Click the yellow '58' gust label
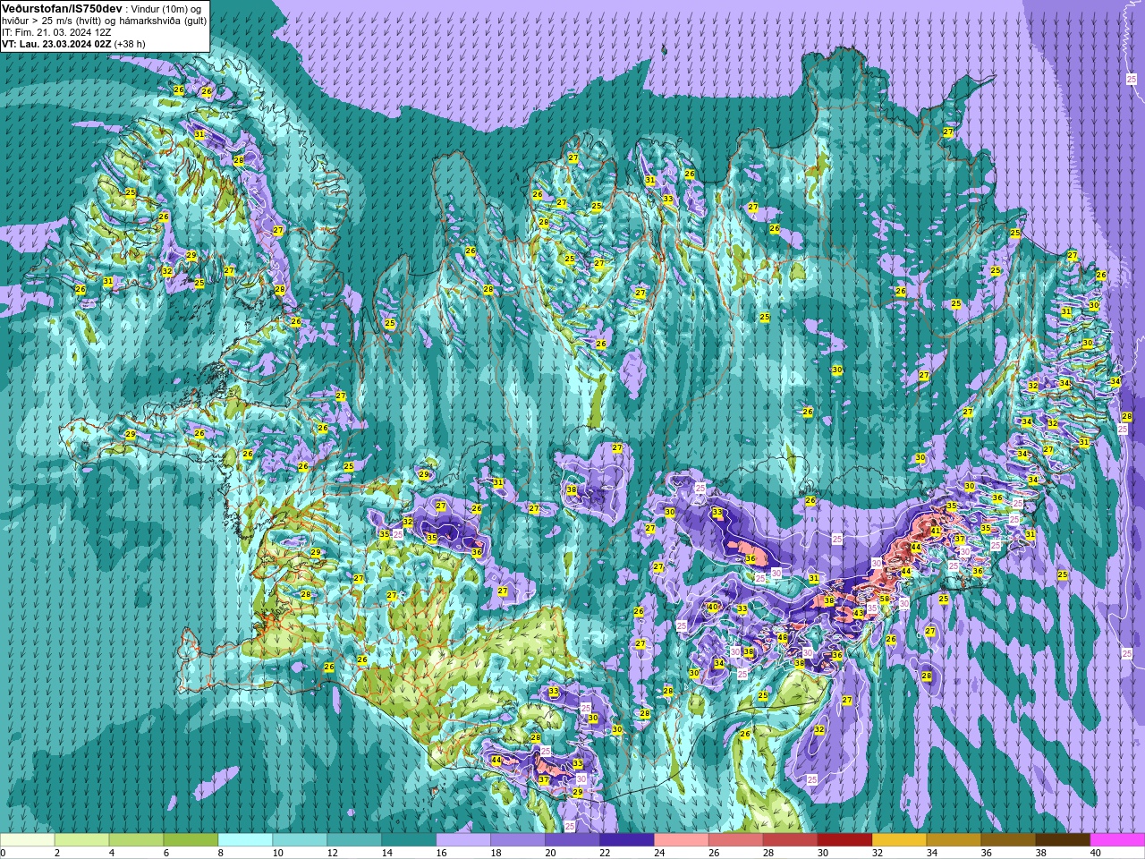The image size is (1145, 859). tap(885, 600)
